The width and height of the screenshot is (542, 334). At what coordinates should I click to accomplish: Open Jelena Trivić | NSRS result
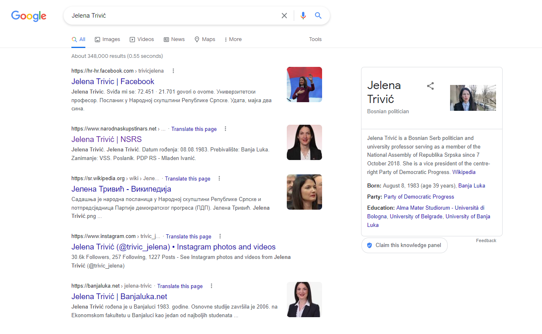click(107, 139)
